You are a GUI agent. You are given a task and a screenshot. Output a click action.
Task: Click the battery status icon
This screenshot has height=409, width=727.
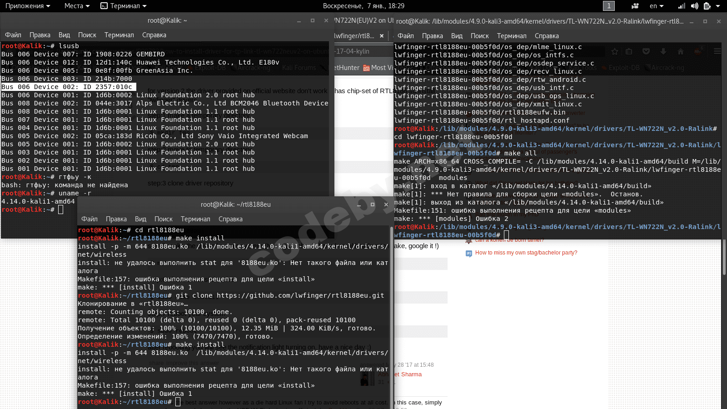pos(707,6)
